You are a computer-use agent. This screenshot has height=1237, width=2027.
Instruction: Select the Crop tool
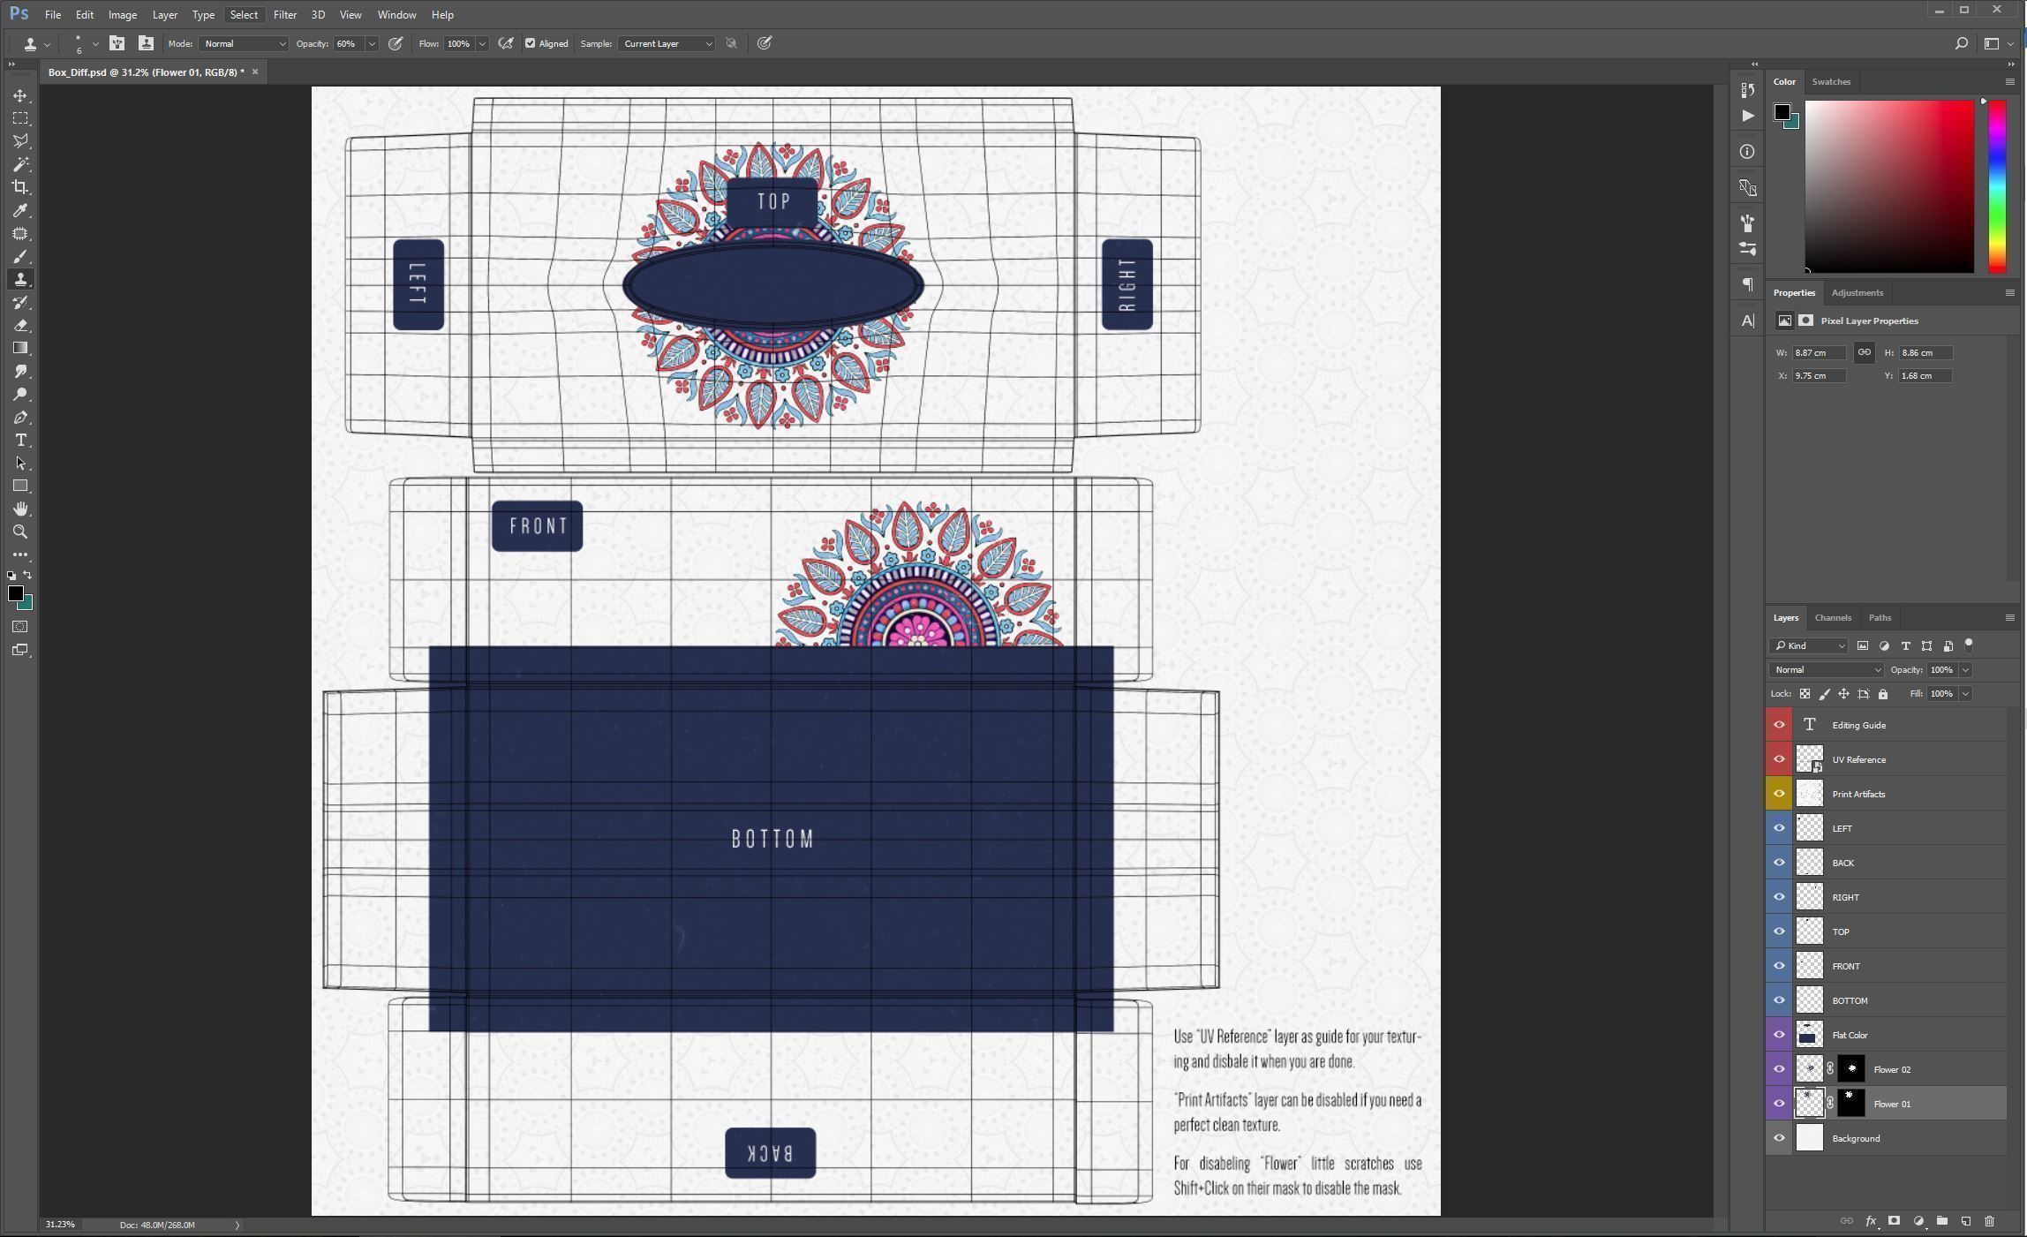[x=20, y=187]
